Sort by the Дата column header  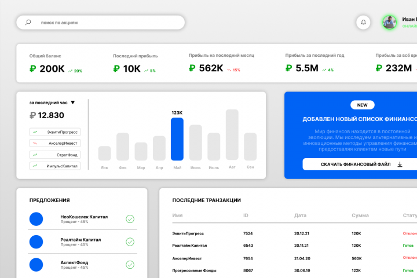click(x=300, y=215)
